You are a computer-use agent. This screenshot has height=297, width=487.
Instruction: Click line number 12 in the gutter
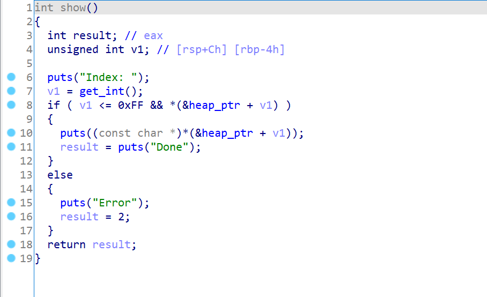(26, 161)
